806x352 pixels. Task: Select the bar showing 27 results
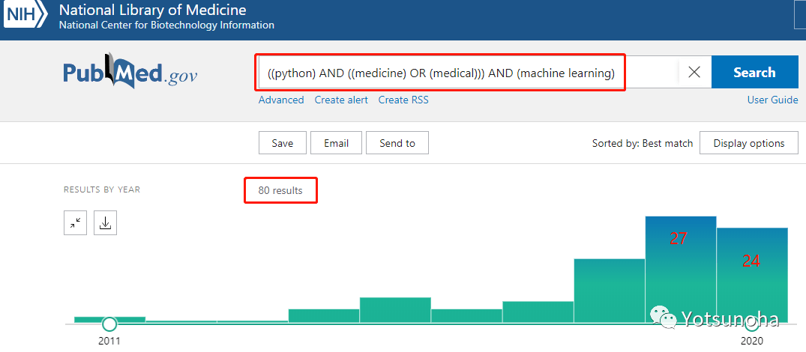click(680, 270)
